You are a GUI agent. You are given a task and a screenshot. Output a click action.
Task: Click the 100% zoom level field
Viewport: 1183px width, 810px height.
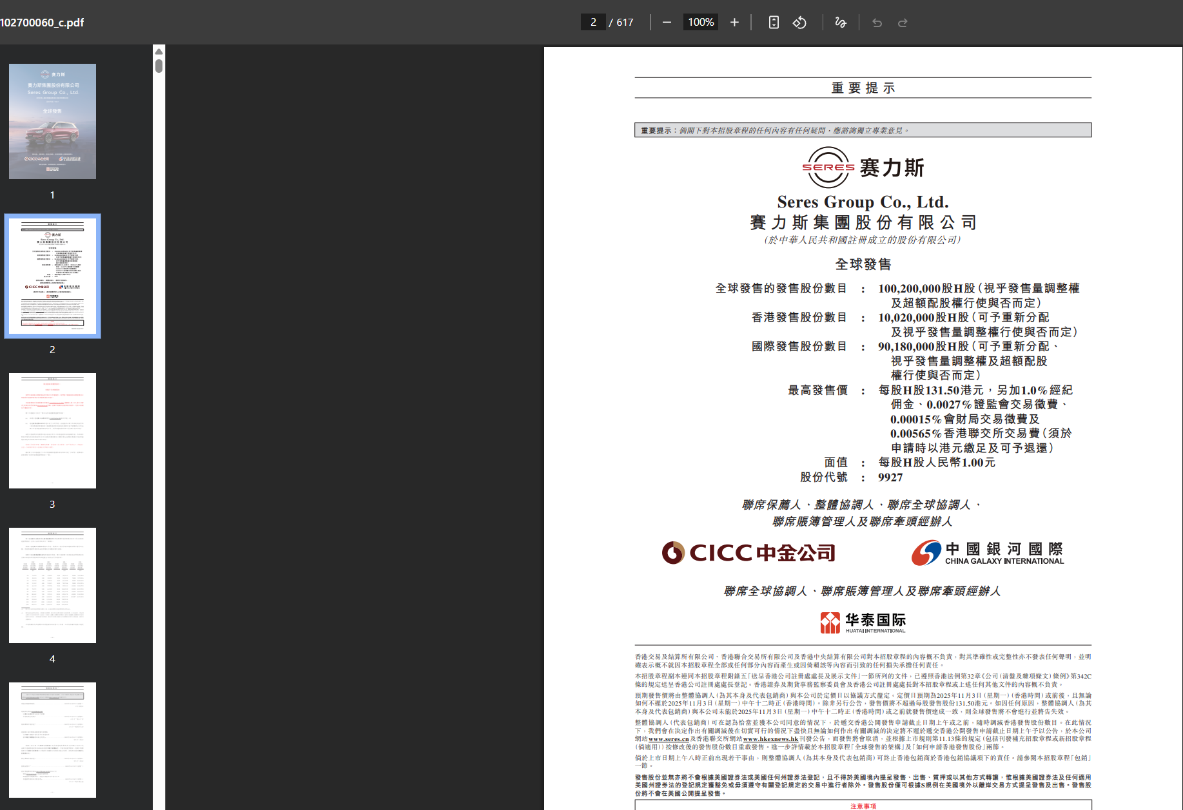click(x=701, y=23)
